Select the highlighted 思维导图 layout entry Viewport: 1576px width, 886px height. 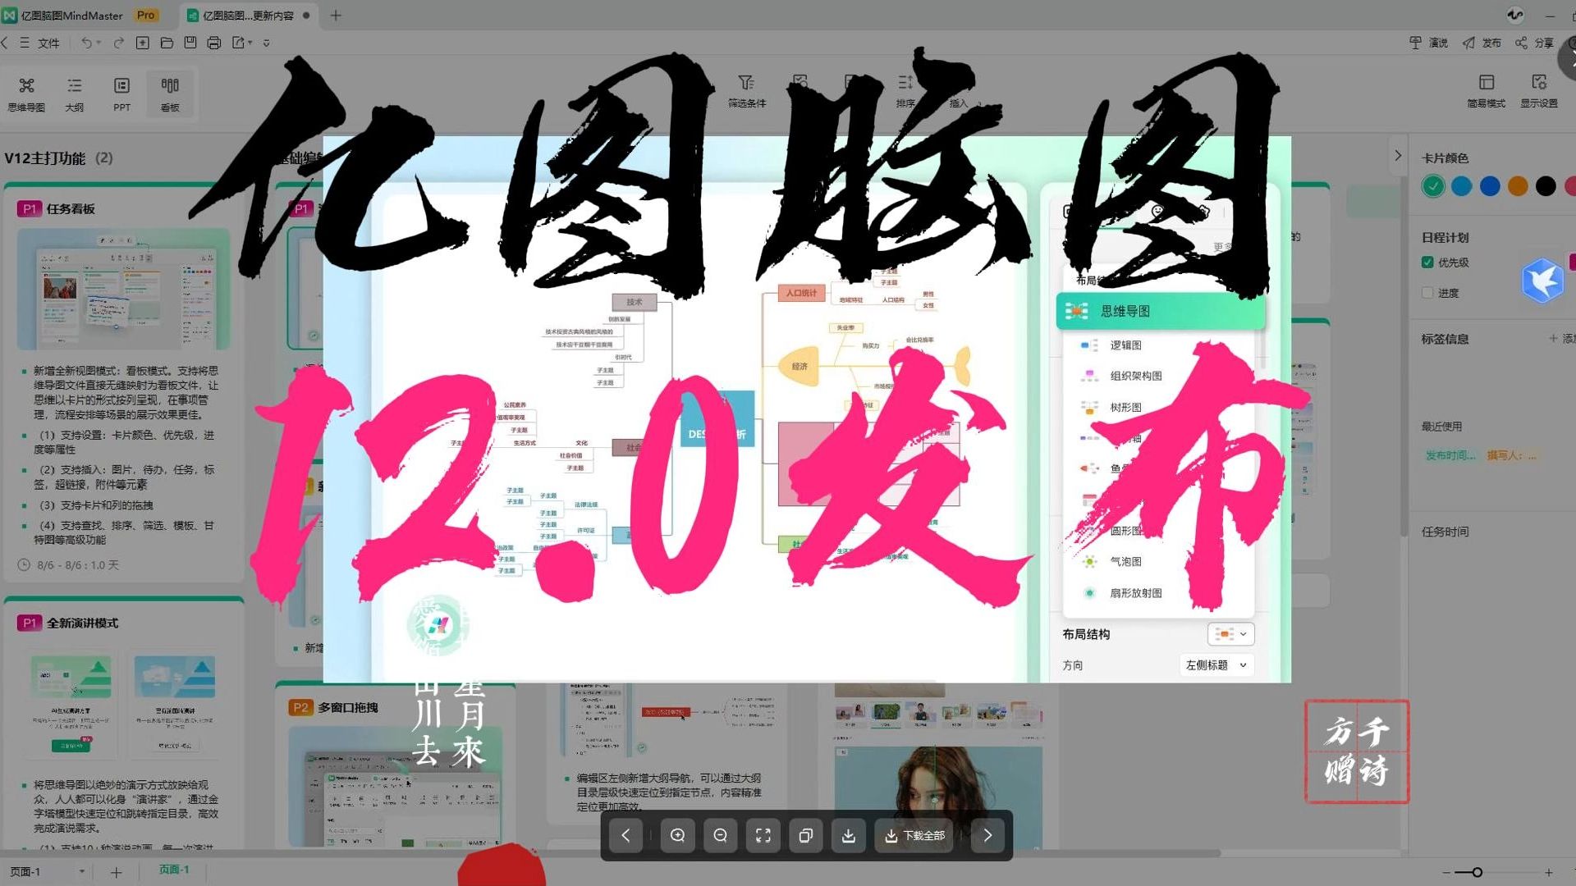pos(1160,311)
